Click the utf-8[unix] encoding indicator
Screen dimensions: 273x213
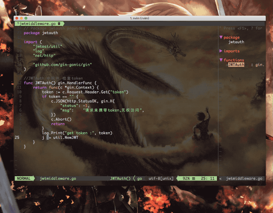click(161, 178)
